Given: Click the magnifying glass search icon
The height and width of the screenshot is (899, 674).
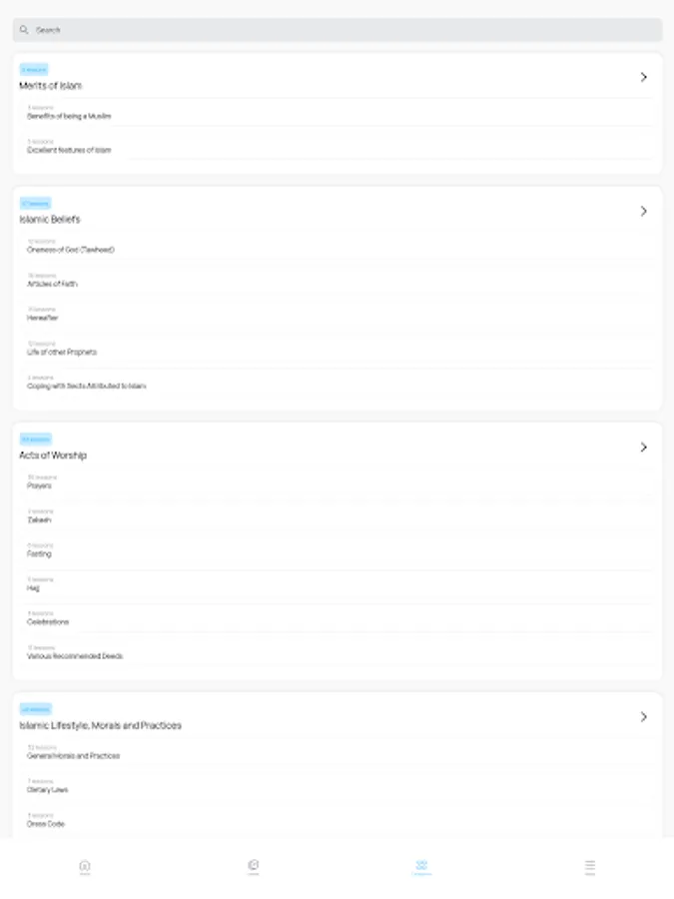Looking at the screenshot, I should click(x=24, y=30).
